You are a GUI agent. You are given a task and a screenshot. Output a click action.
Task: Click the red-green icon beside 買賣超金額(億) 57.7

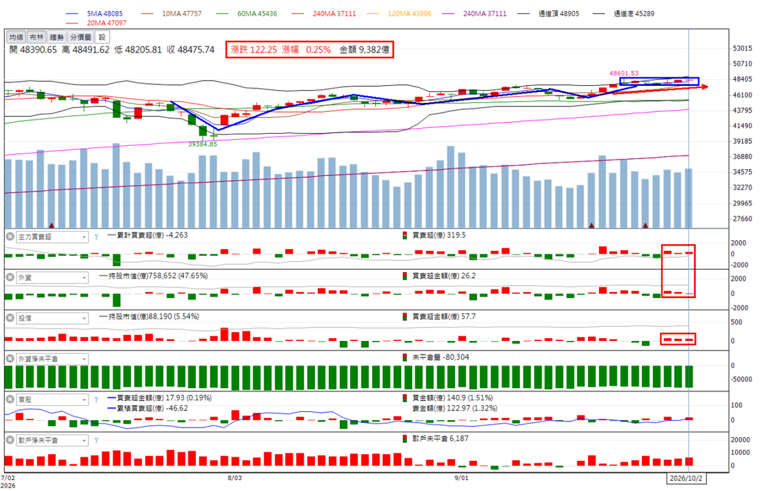click(x=405, y=316)
